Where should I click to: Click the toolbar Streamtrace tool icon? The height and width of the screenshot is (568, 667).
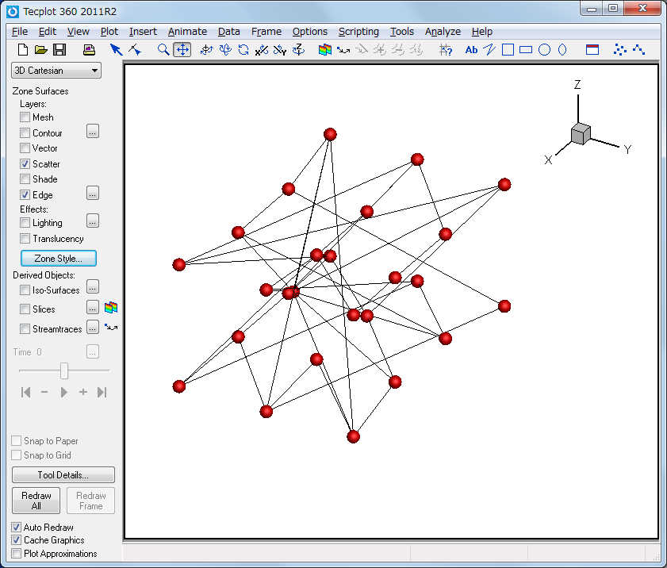pos(343,50)
